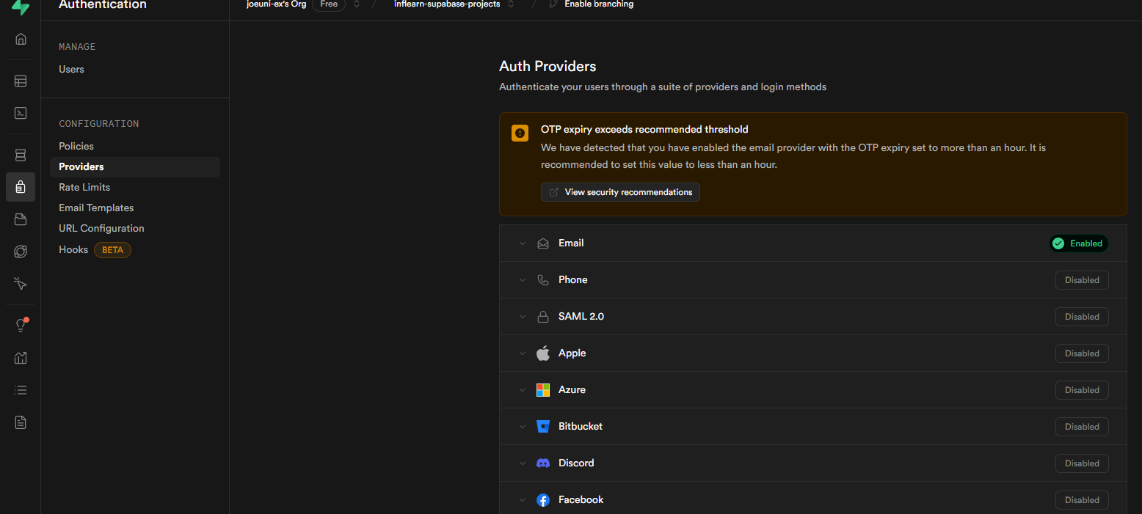Click the Bitbucket logo icon

click(543, 427)
